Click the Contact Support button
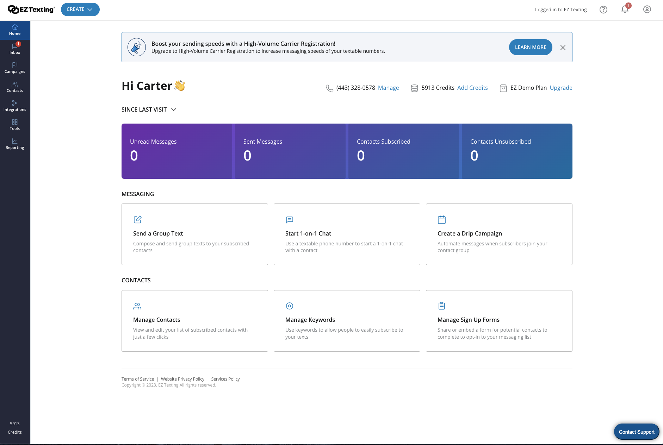 tap(636, 432)
